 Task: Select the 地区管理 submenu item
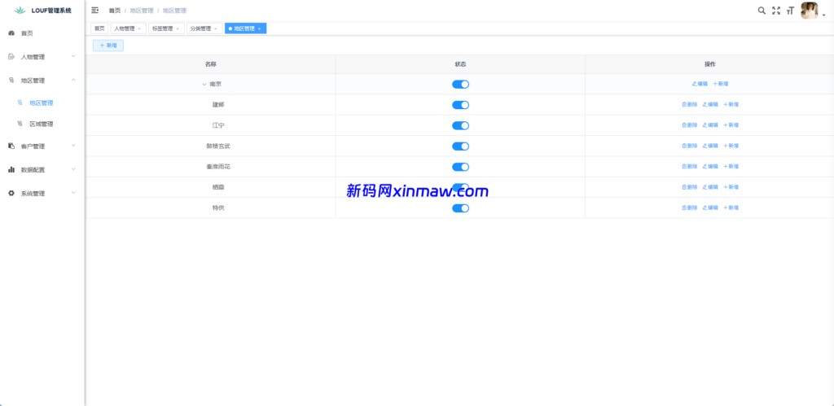(42, 103)
